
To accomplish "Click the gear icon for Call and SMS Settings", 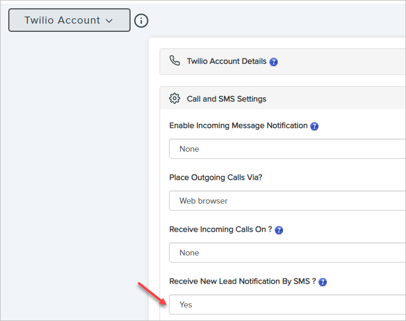I will coord(174,99).
